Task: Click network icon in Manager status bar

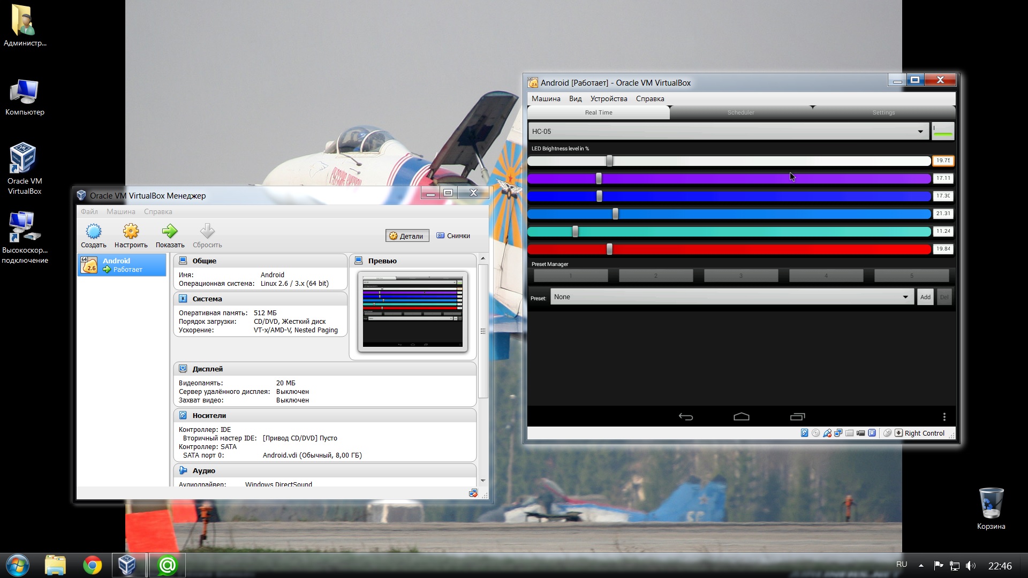Action: click(473, 493)
